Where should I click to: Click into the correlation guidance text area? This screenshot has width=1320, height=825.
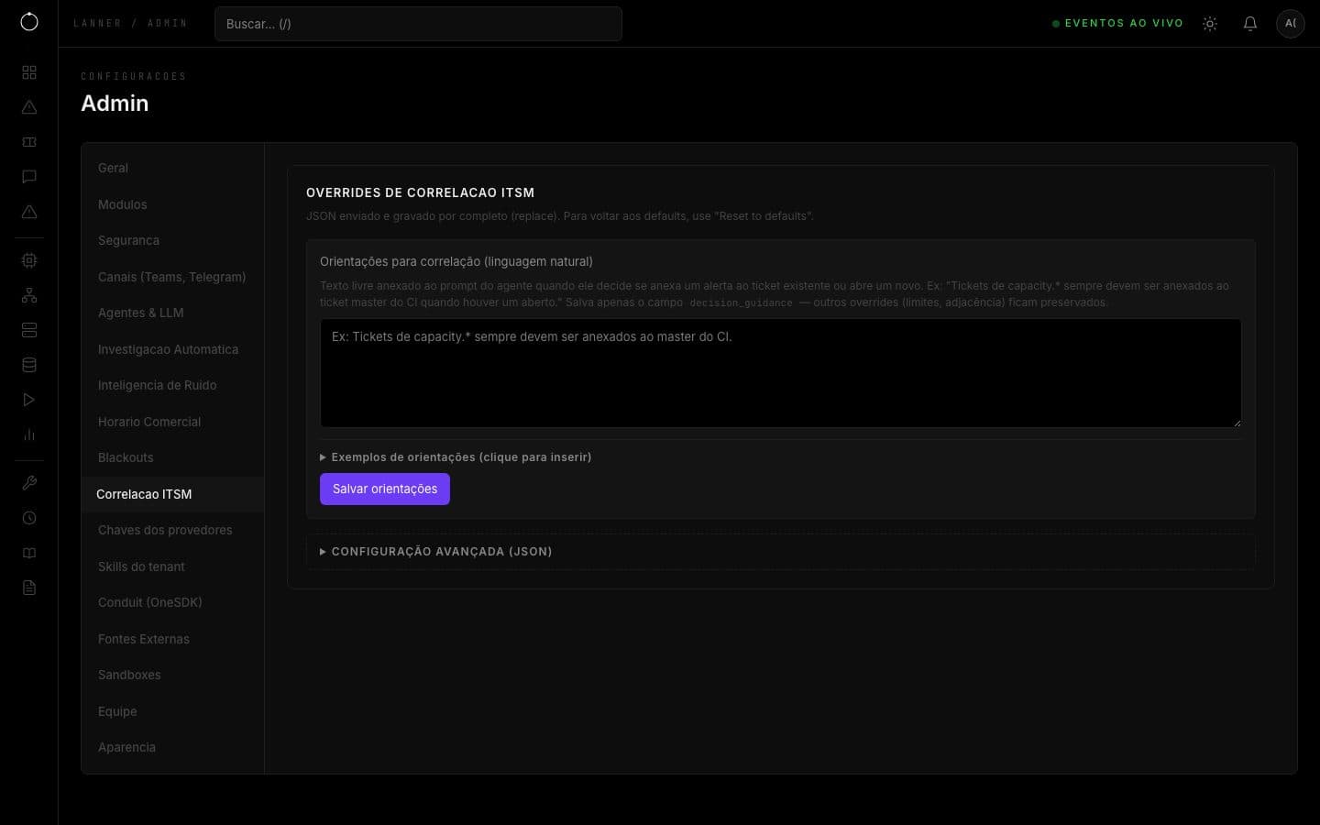[781, 373]
